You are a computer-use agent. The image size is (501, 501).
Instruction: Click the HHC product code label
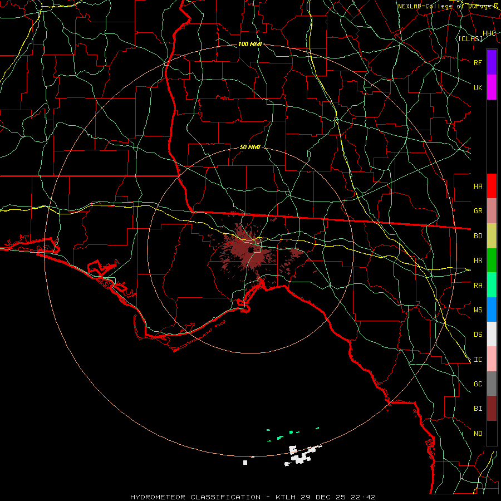pyautogui.click(x=489, y=33)
